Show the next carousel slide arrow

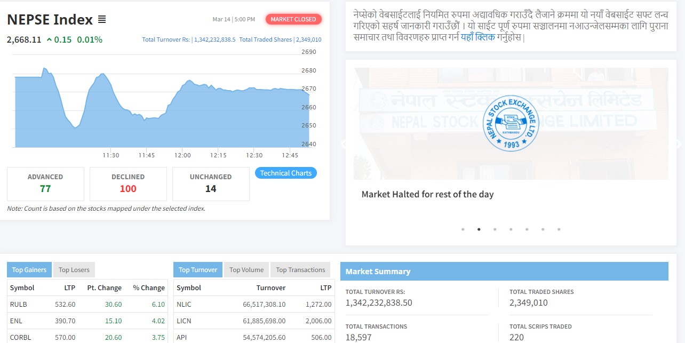tap(678, 143)
